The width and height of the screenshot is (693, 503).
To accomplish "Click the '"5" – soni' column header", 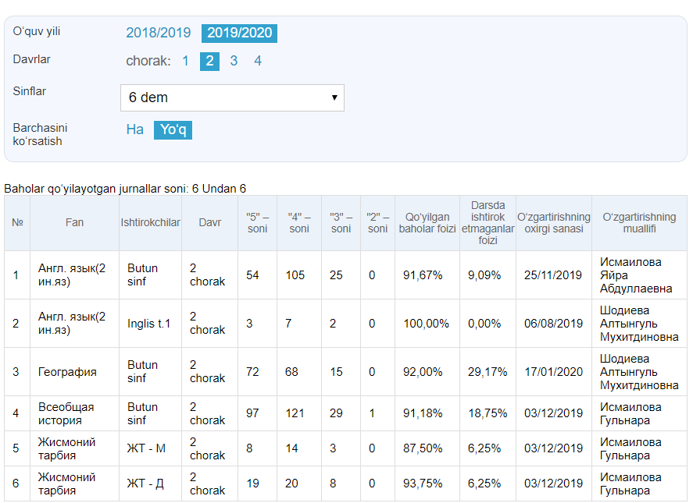I will 257,223.
